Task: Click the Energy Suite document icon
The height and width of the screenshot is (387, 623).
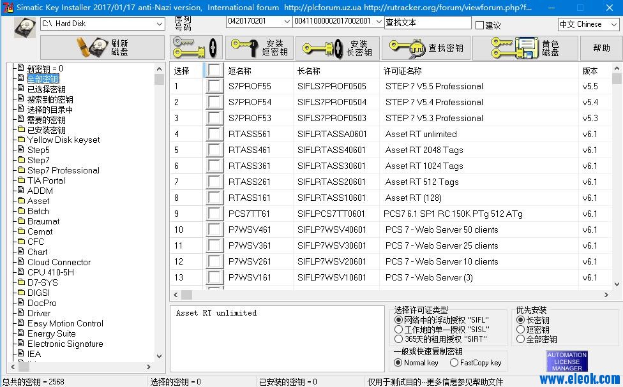Action: pyautogui.click(x=21, y=333)
